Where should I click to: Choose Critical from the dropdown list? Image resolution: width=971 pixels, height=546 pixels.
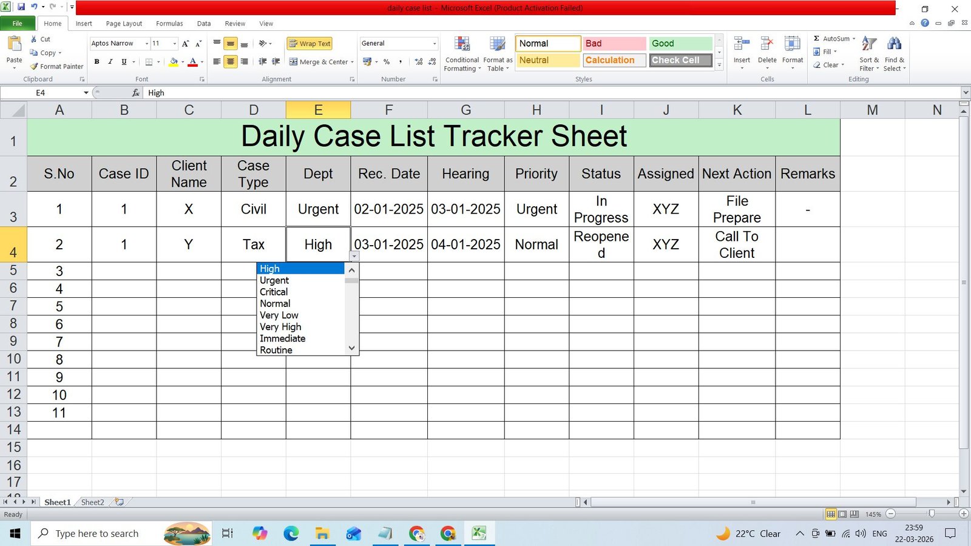(x=300, y=292)
